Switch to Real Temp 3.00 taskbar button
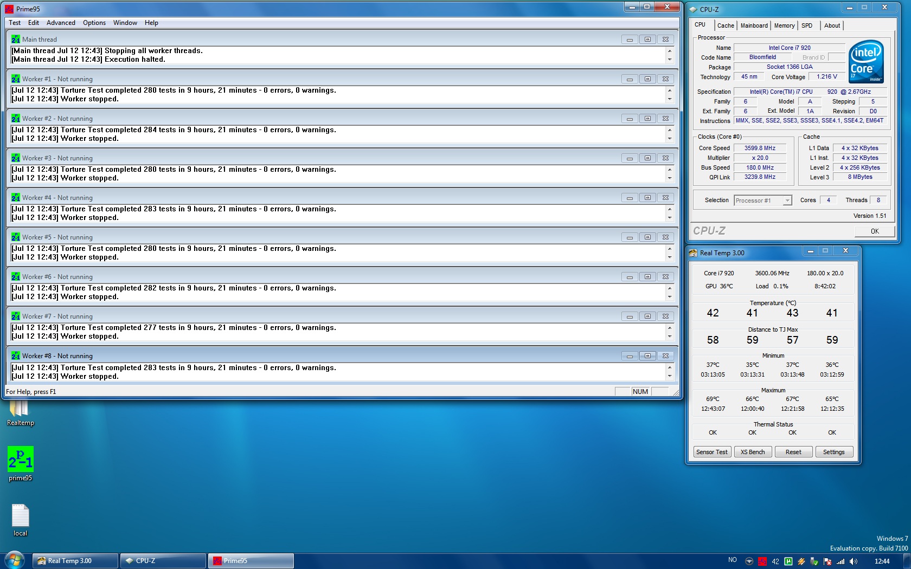911x569 pixels. coord(75,561)
